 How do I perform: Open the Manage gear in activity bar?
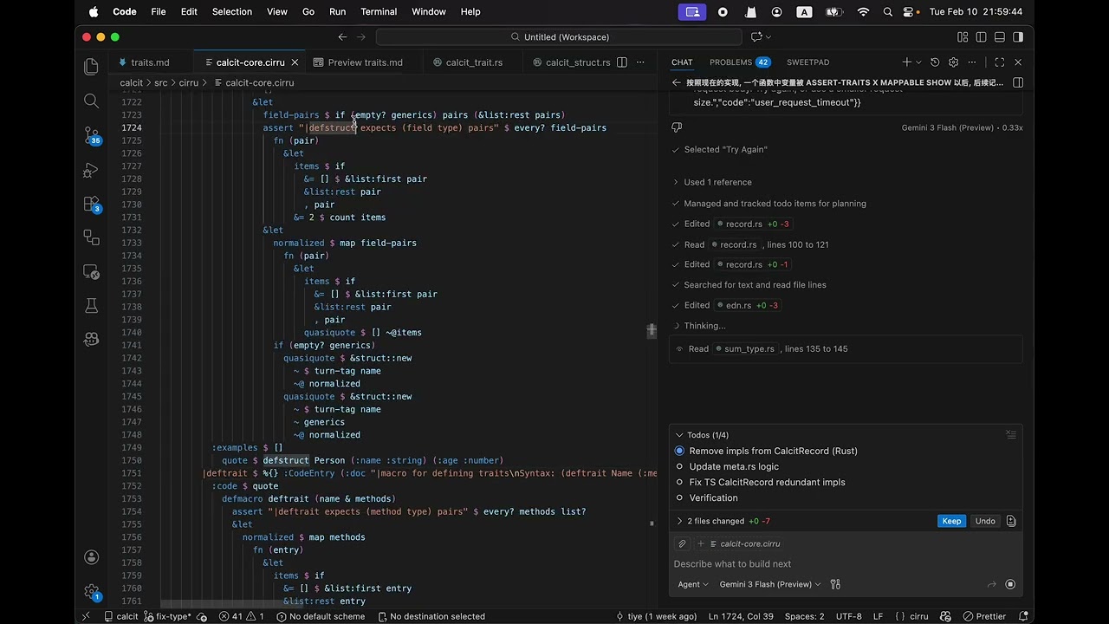click(91, 592)
